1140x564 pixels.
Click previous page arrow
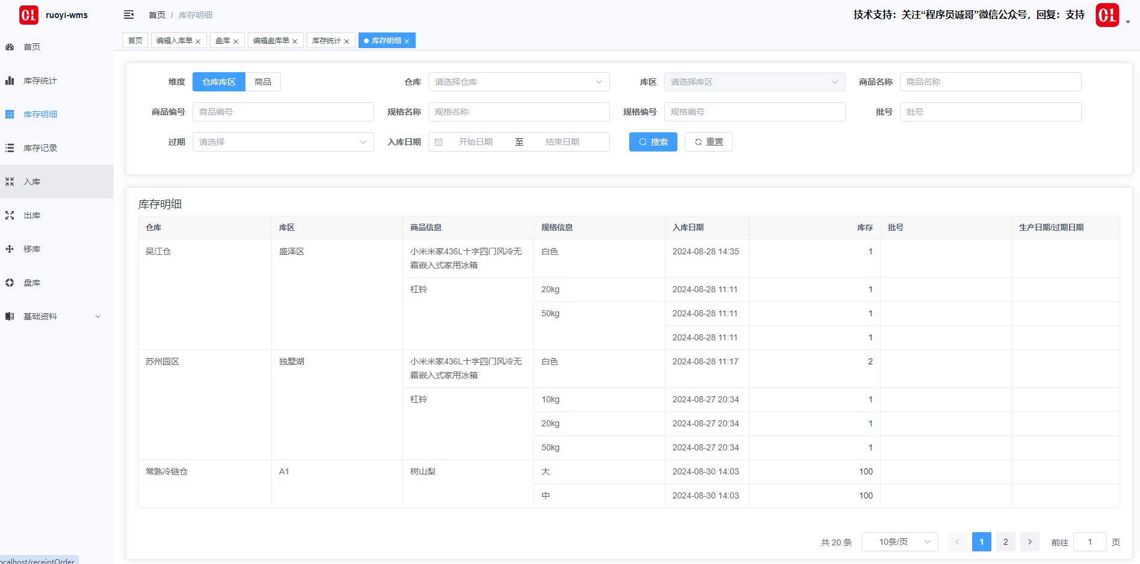coord(958,542)
